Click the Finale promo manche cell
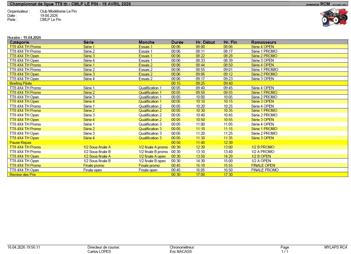Screen dimensions: 351x254 point(149,165)
